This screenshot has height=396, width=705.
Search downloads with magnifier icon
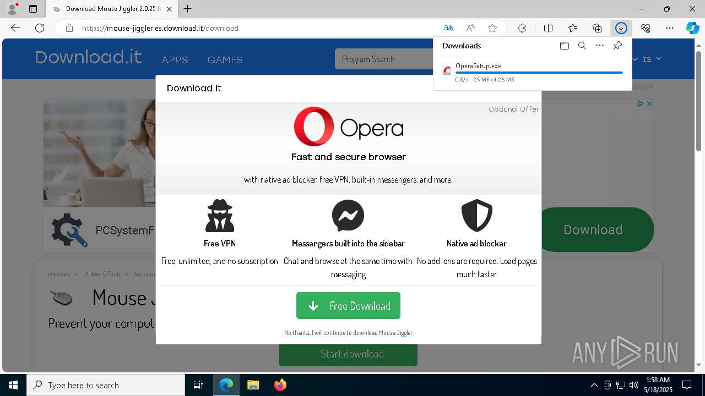click(x=582, y=46)
